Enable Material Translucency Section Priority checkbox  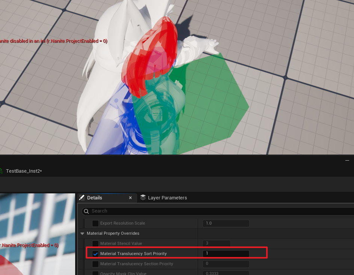coord(95,264)
